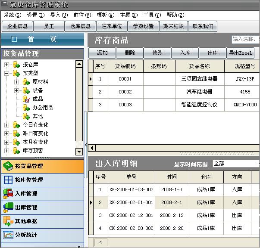Click the 库存预警 folder icon

(16, 151)
